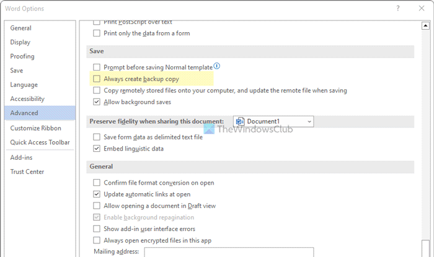Click the Save section header
Screen dimensions: 434x257
pos(250,51)
